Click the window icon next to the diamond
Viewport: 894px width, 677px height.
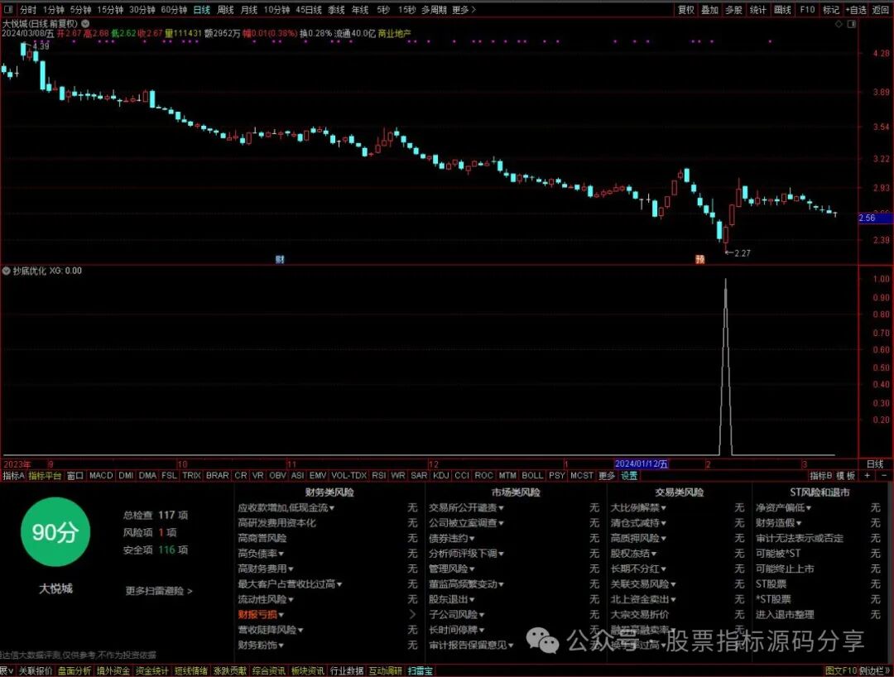click(851, 24)
